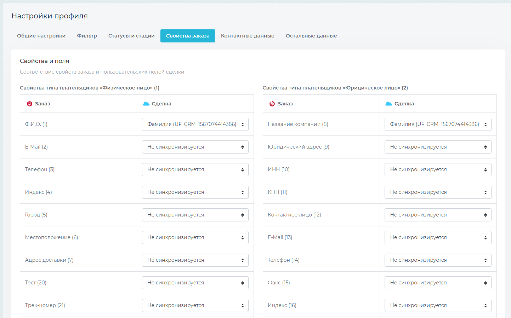Click the blue cloud icon in the «Физическое лицо» table header
The height and width of the screenshot is (318, 511).
pyautogui.click(x=146, y=104)
